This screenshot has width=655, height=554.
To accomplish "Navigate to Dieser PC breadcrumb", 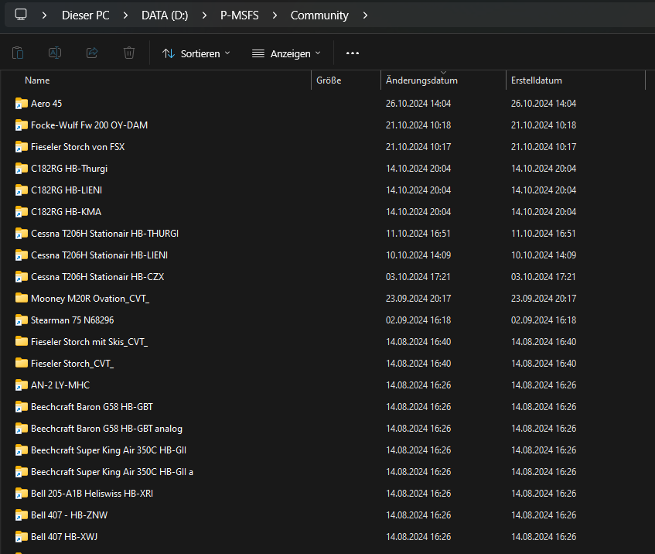I will click(x=86, y=15).
